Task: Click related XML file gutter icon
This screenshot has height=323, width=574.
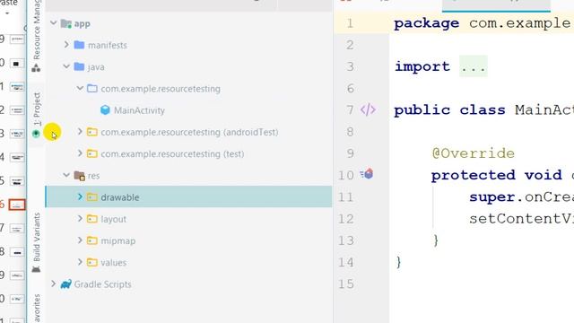Action: pos(368,109)
